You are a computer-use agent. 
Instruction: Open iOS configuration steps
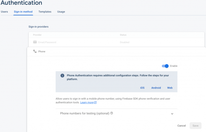tap(142, 88)
